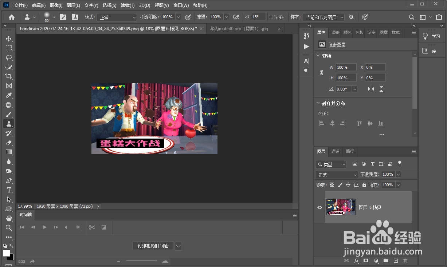Screen dimensions: 447x267
Task: Toggle airbrush build-up effect
Action: 236,17
